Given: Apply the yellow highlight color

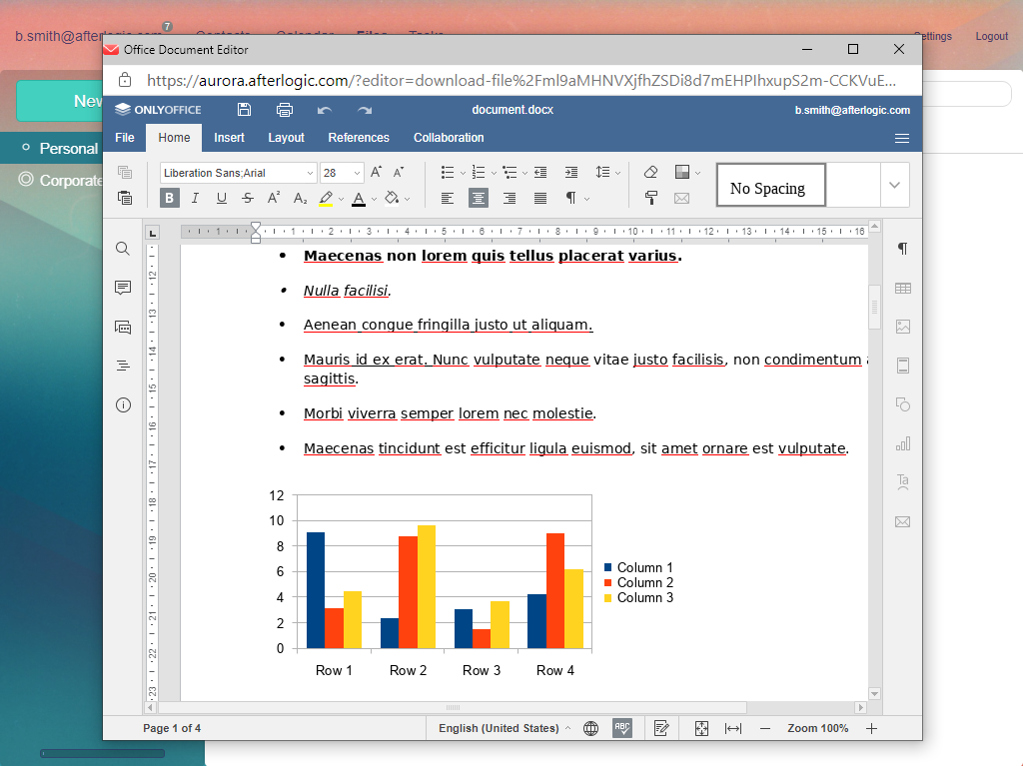Looking at the screenshot, I should click(x=326, y=198).
